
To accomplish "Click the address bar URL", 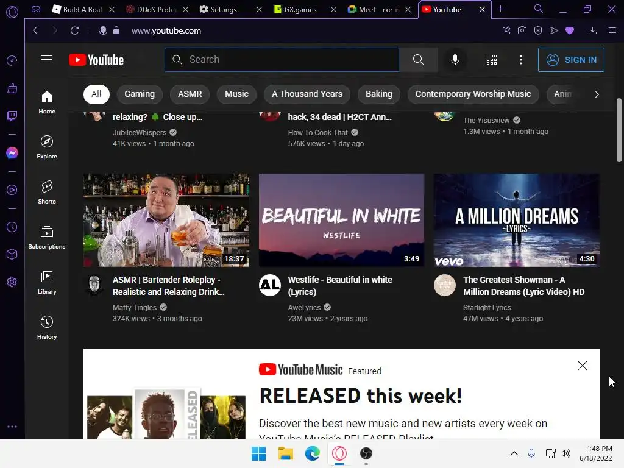I will tap(166, 30).
